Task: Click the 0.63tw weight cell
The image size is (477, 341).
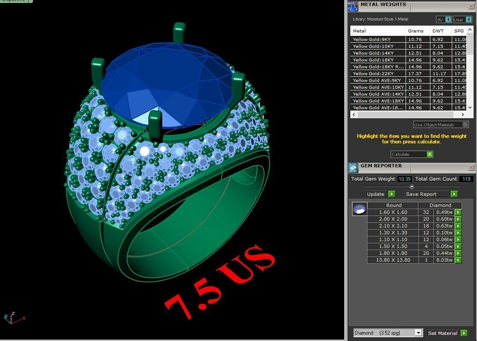Action: click(x=444, y=226)
